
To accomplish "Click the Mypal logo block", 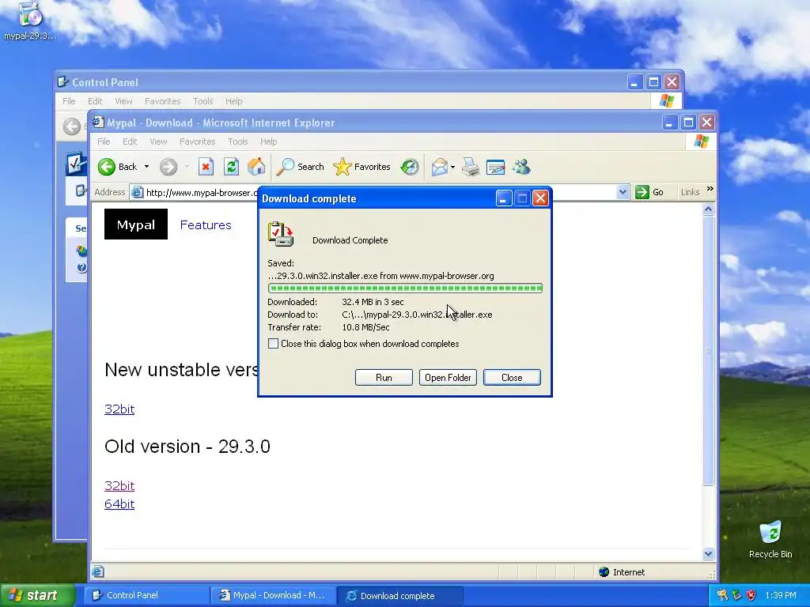I will tap(136, 224).
